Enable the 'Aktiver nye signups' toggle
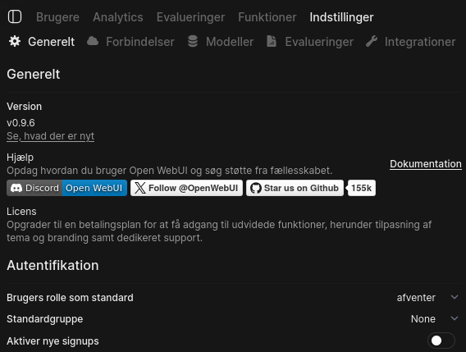 click(x=441, y=341)
